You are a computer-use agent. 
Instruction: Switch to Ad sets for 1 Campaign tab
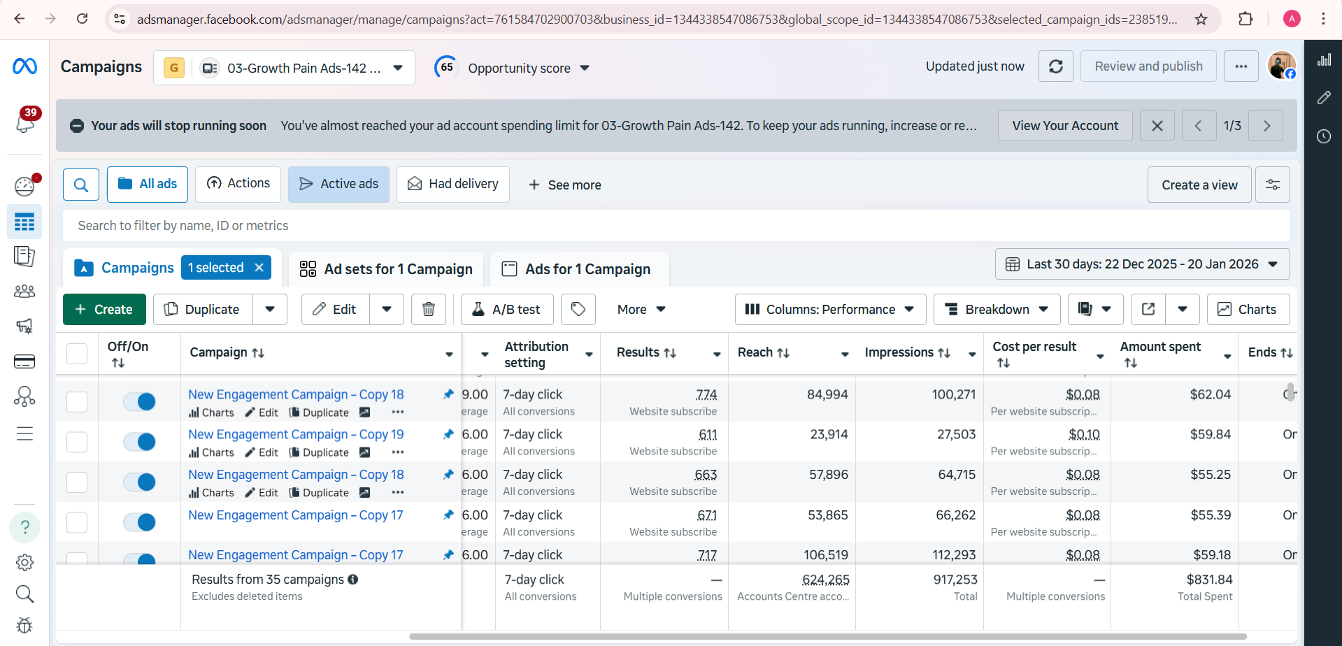coord(386,269)
